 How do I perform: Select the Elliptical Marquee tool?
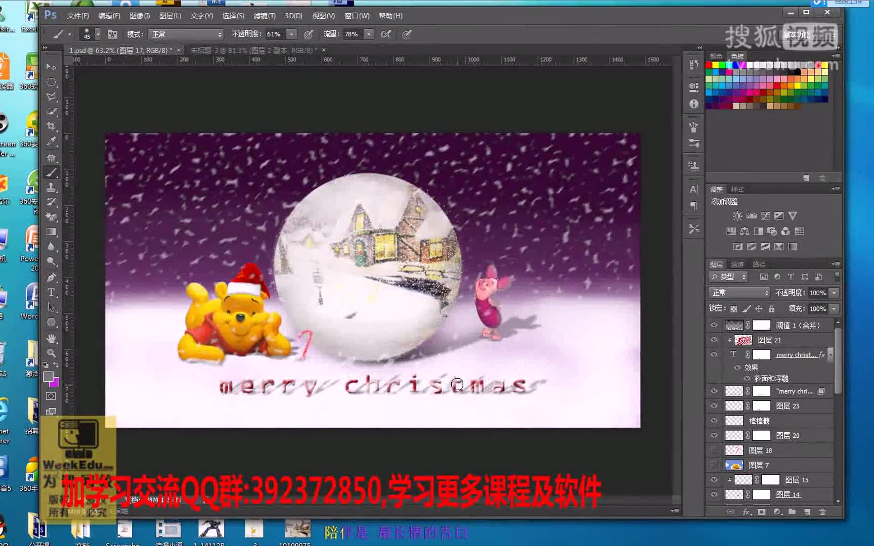pos(51,82)
